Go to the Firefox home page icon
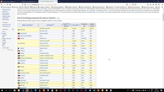164x92 pixels. pos(10,5)
